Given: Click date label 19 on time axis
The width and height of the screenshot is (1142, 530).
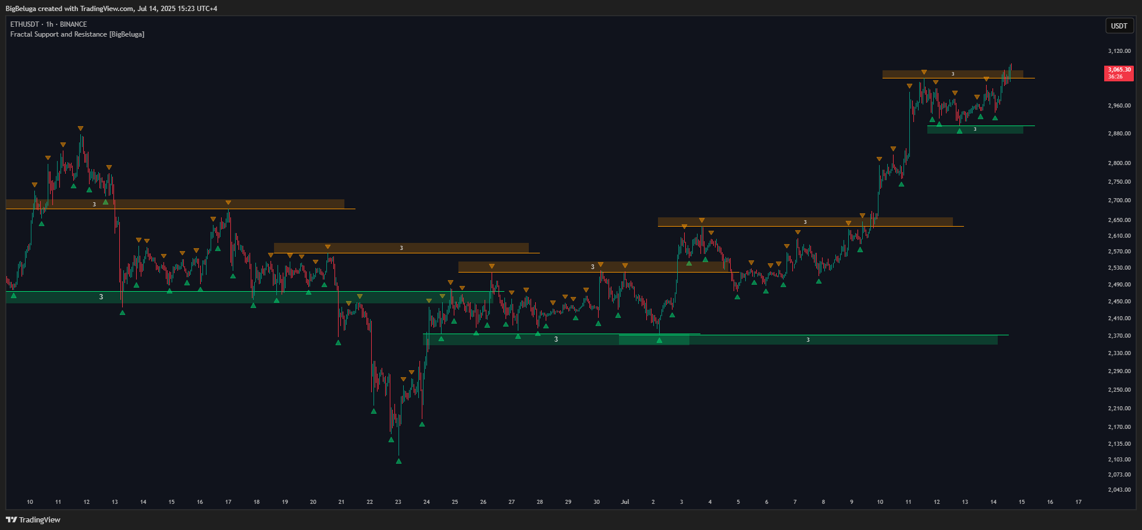Looking at the screenshot, I should (285, 502).
